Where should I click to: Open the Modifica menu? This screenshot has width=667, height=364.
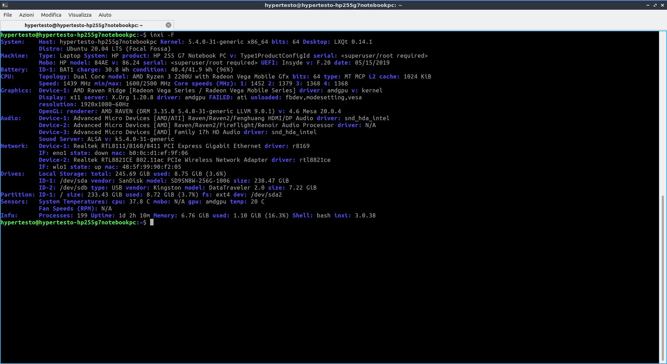coord(51,15)
